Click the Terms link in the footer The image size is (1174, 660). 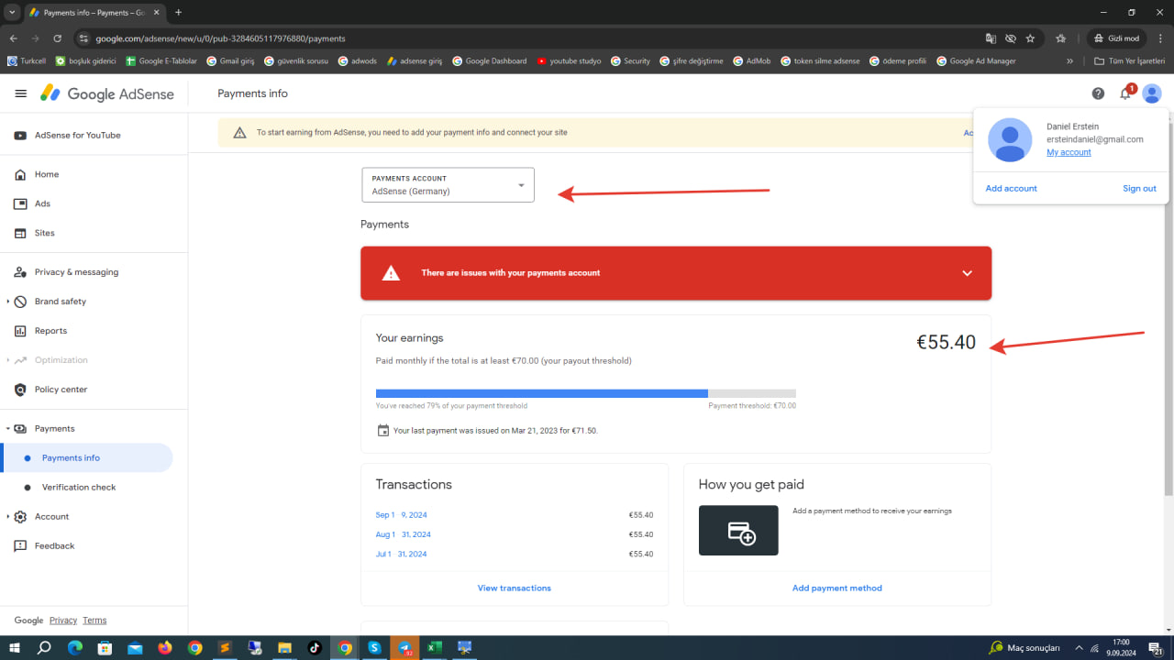94,621
